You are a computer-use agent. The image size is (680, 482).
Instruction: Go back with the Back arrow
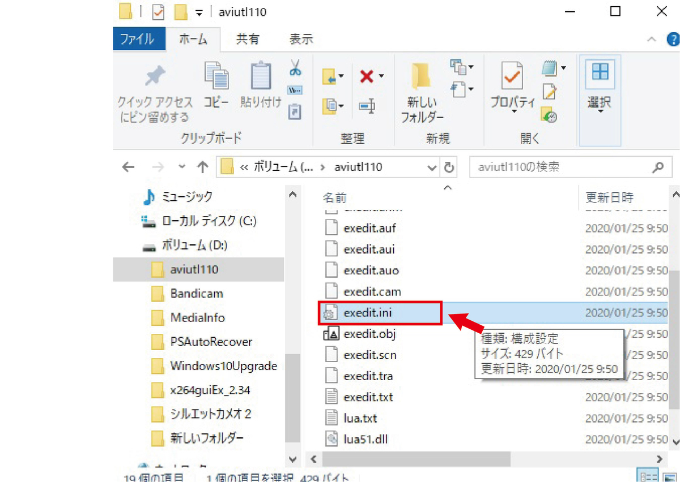pos(129,167)
